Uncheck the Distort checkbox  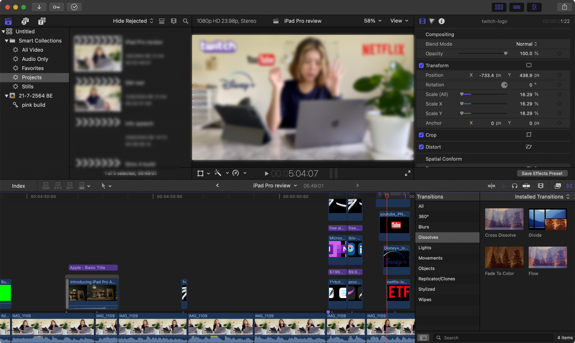[x=421, y=147]
